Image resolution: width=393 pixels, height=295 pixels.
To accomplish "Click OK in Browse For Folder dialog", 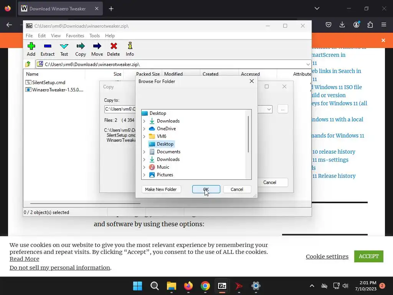I will click(206, 189).
